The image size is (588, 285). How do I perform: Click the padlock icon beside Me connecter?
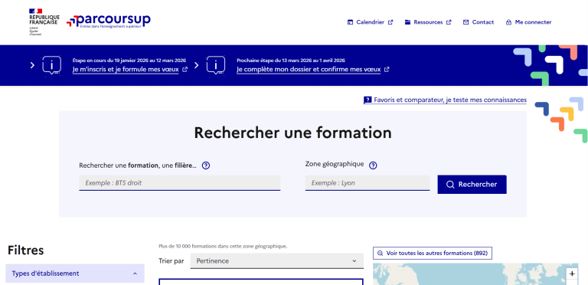pos(508,22)
